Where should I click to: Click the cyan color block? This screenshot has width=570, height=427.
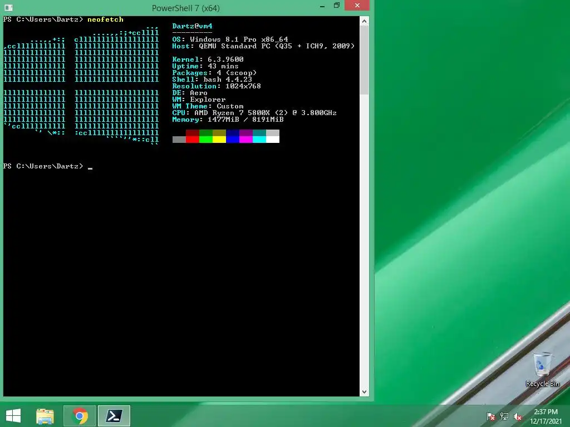(259, 140)
